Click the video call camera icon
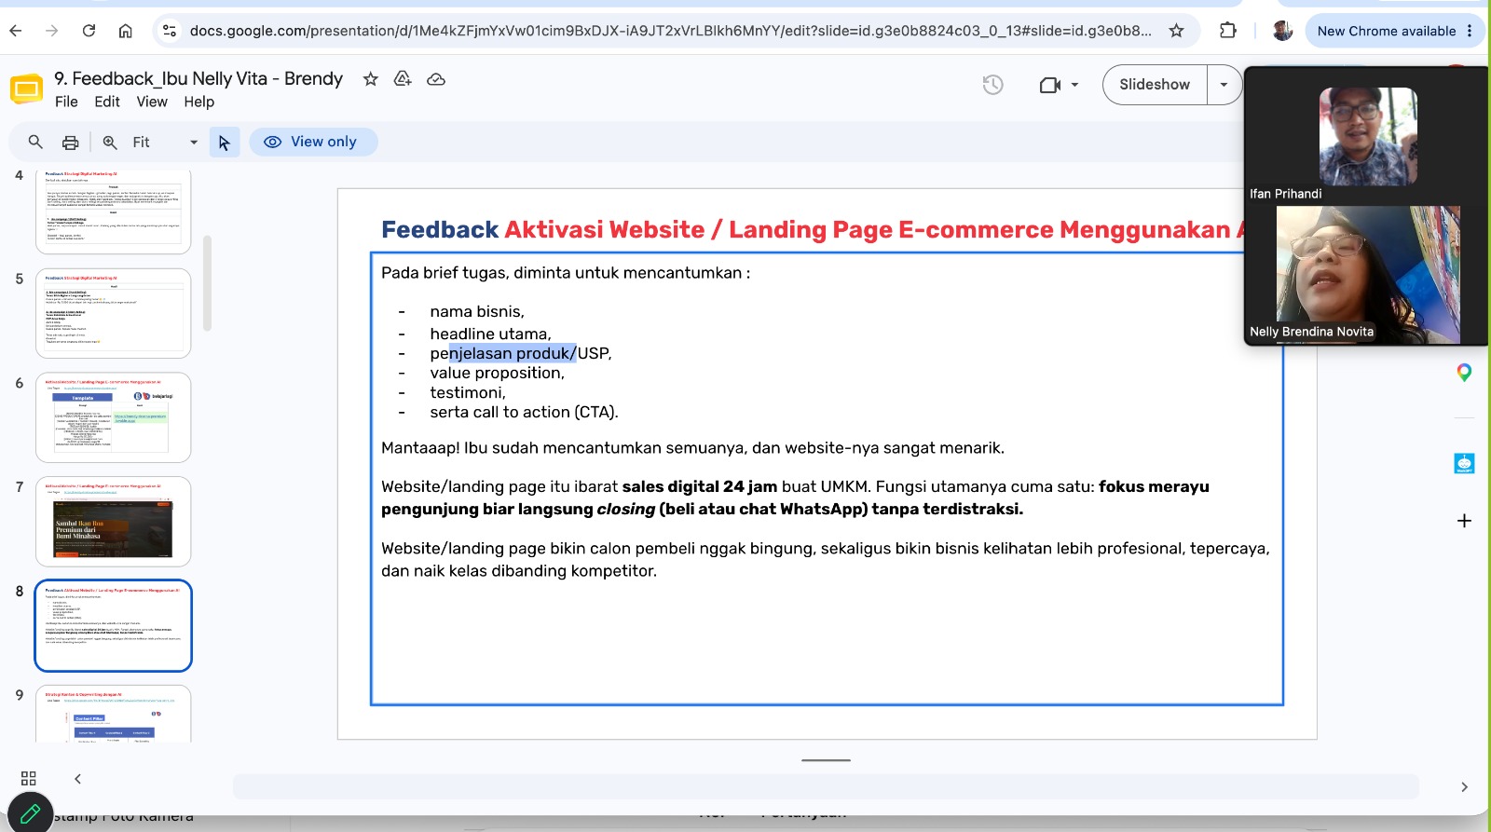 coord(1050,85)
